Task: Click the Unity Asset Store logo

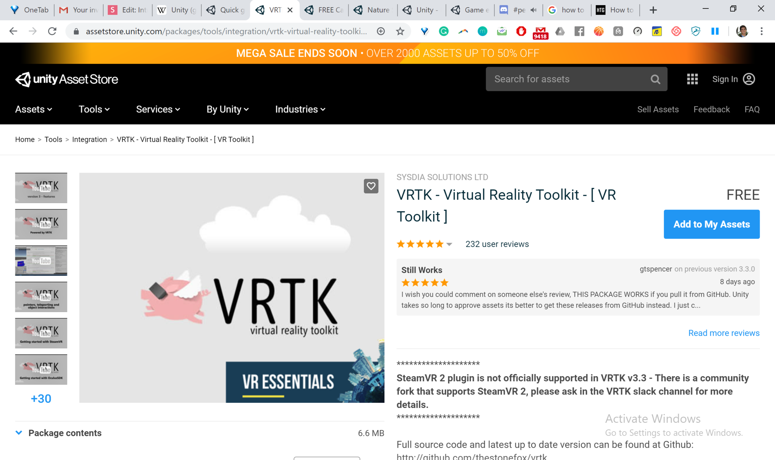Action: [67, 79]
